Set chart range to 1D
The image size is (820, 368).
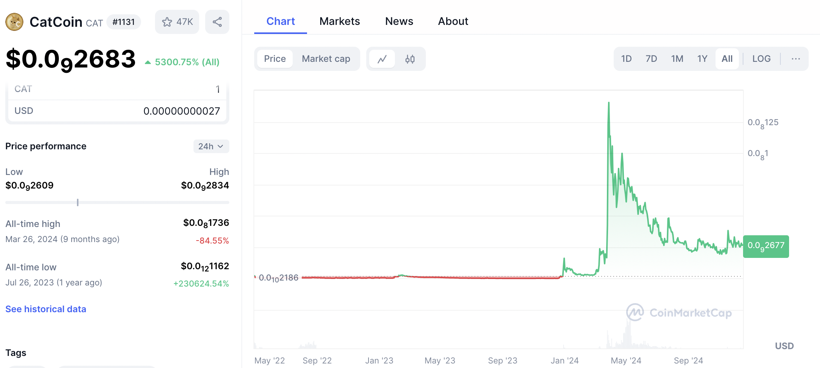coord(626,59)
